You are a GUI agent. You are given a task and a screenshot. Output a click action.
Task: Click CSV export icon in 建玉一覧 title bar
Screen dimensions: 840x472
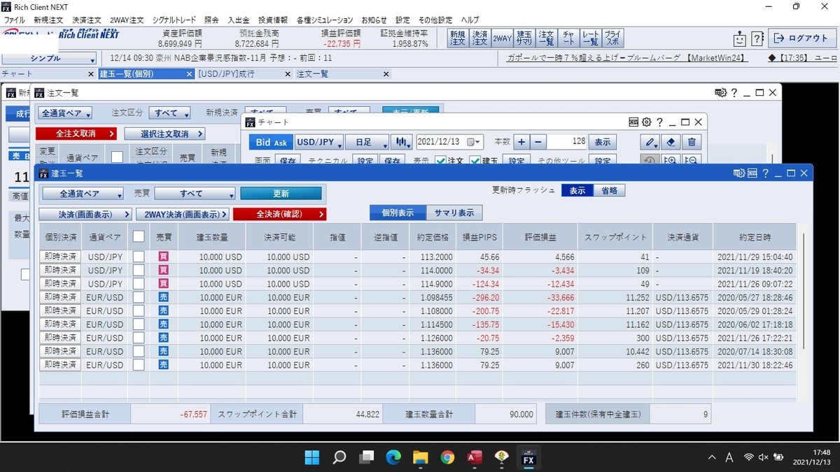753,173
